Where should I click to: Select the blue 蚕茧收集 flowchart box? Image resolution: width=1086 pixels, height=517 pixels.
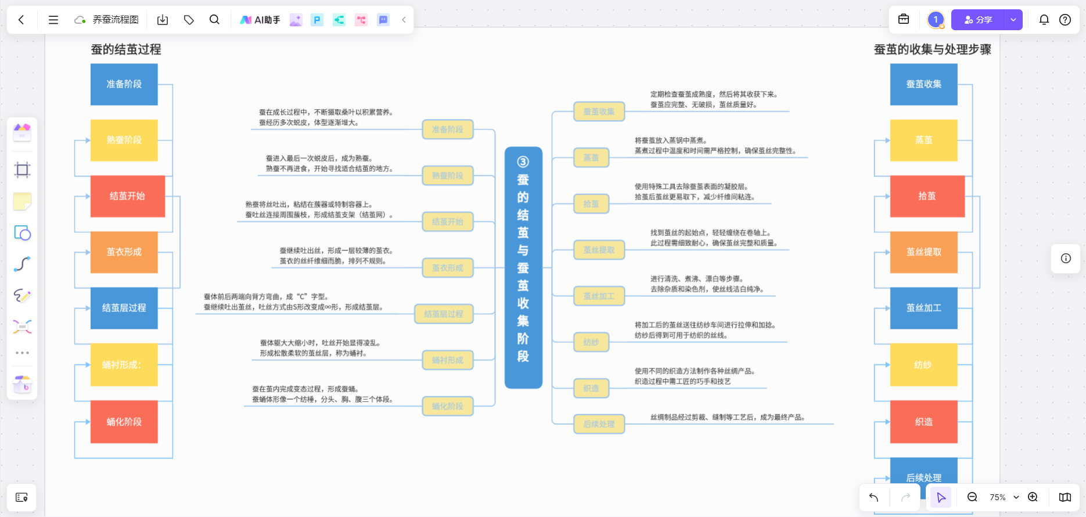924,84
